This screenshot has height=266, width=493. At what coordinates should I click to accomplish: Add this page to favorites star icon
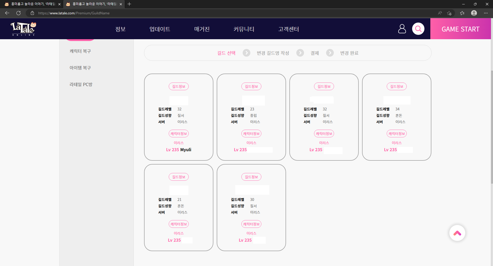coord(449,13)
